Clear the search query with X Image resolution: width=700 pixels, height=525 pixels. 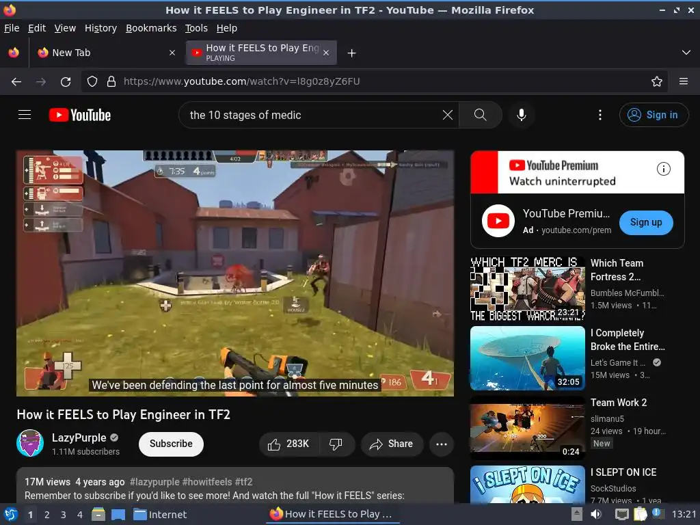(447, 115)
